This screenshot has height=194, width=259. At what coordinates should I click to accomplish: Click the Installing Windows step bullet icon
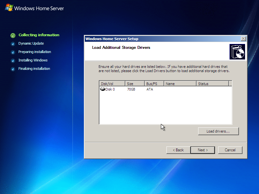tap(13, 60)
